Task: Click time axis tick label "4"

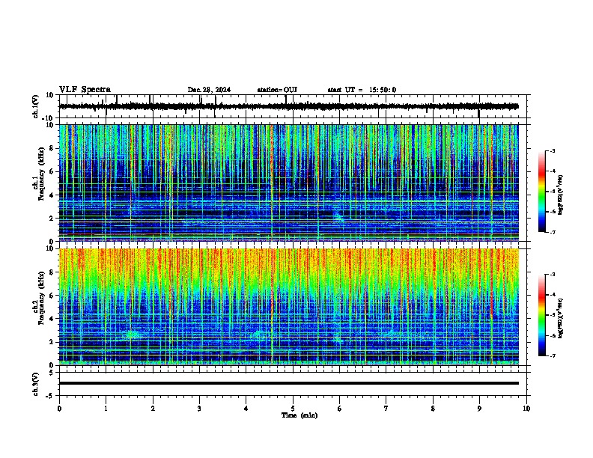Action: point(246,409)
